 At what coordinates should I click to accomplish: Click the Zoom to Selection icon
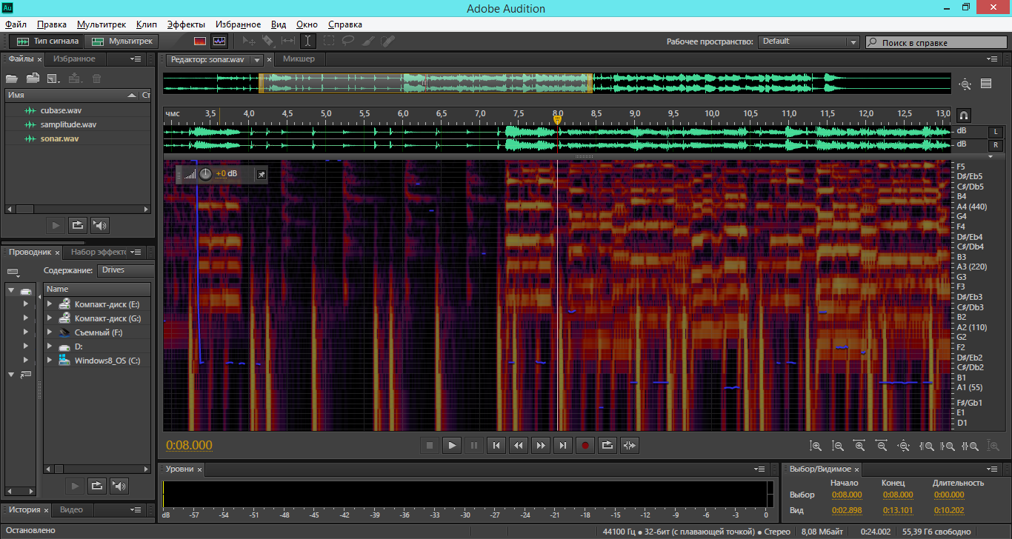(x=970, y=446)
